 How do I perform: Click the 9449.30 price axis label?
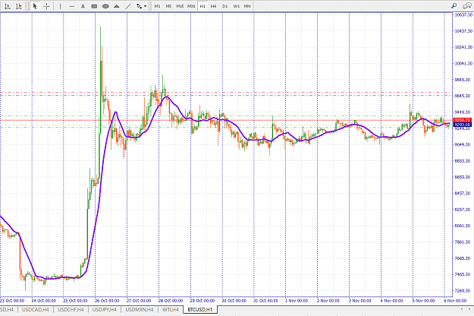(463, 112)
